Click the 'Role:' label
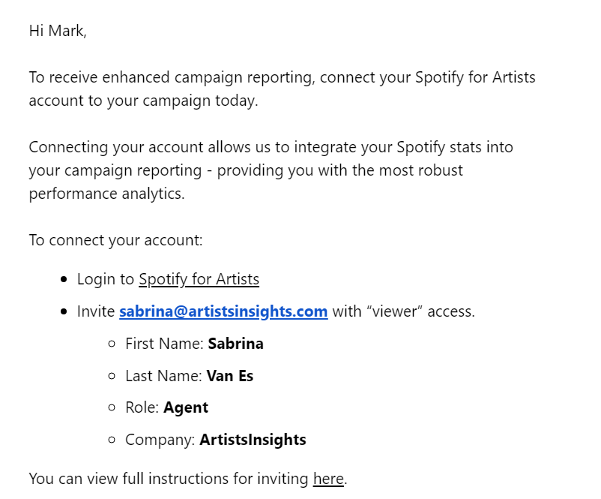 (x=142, y=407)
